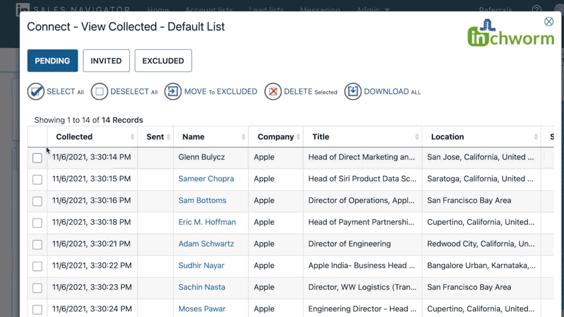Click 'Redwood City, California, Un...' location cell
Image resolution: width=564 pixels, height=317 pixels.
(481, 244)
